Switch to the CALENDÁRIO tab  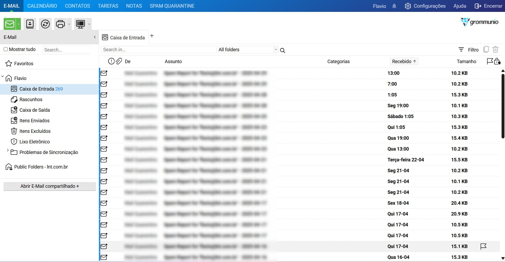(42, 6)
